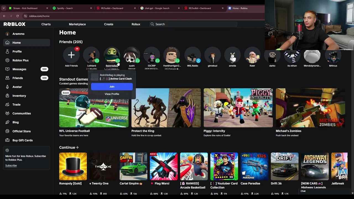Open friend its ethan's avatar
This screenshot has width=354, height=199.
pyautogui.click(x=292, y=56)
